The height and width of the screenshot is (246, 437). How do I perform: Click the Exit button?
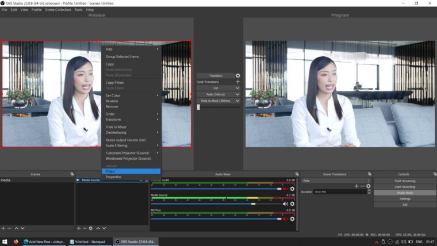(405, 205)
